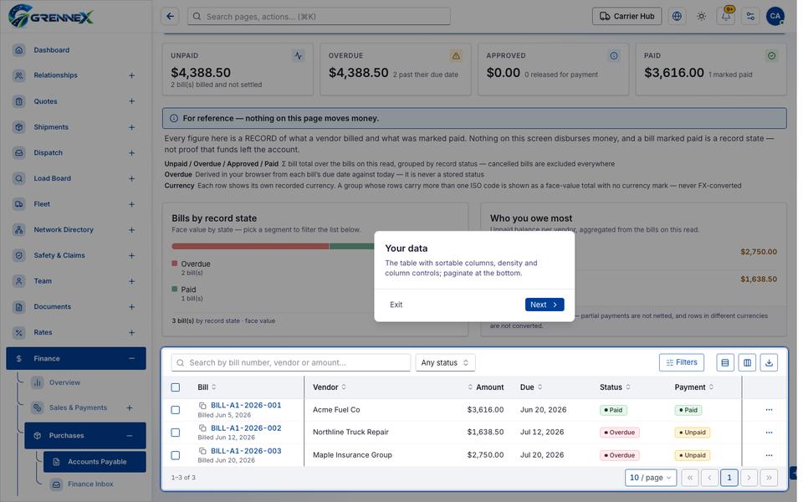This screenshot has height=502, width=803.
Task: Open the language globe icon
Action: pos(677,17)
